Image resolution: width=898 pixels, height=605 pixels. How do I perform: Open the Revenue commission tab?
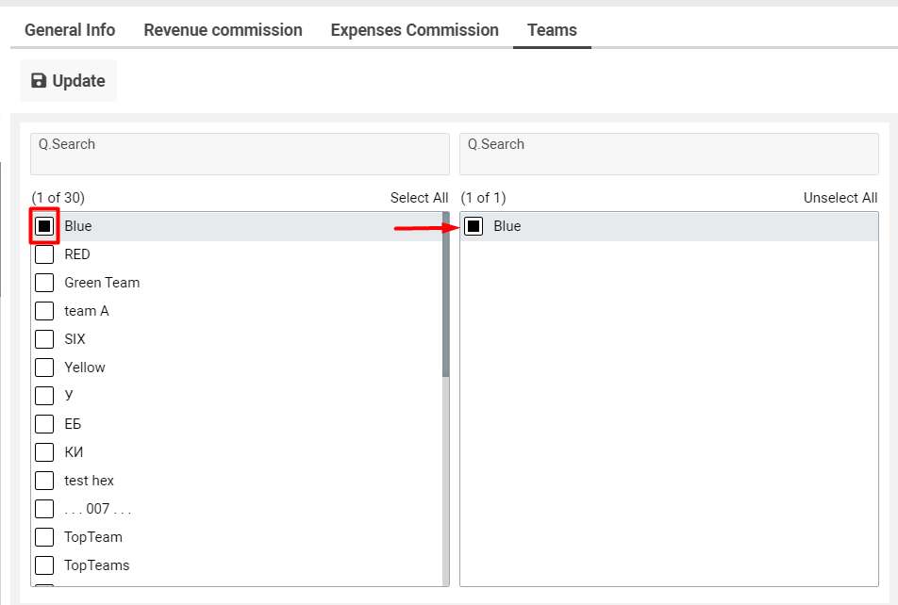point(223,29)
